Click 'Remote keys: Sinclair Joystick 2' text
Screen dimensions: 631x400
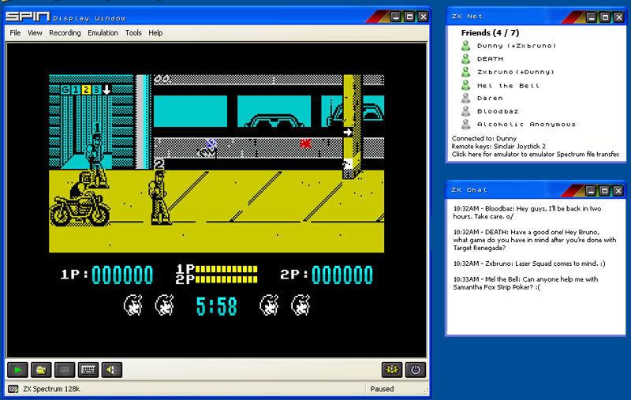pyautogui.click(x=498, y=147)
